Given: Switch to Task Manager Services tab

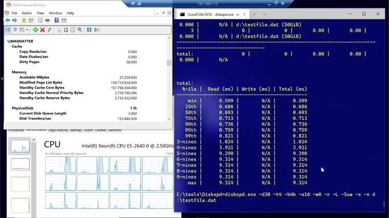Looking at the screenshot, I should coord(115,130).
